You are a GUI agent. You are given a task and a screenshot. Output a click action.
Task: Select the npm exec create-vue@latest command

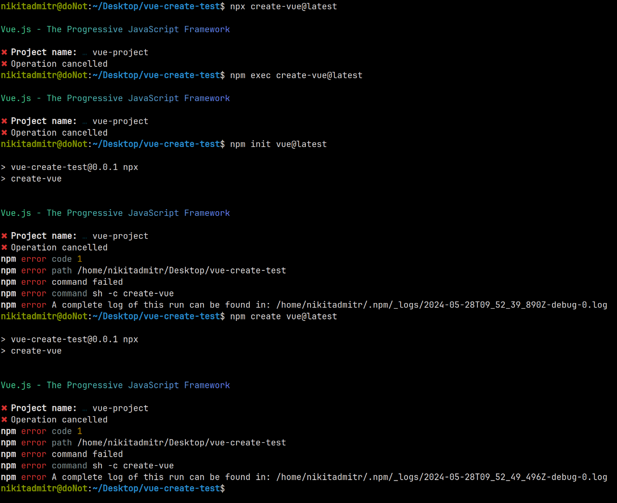click(296, 75)
